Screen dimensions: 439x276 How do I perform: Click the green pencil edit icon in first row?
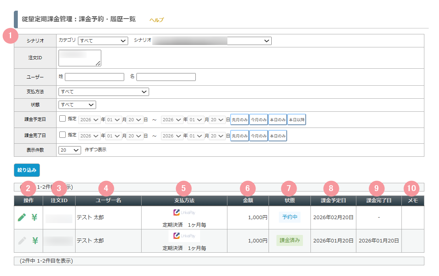23,217
